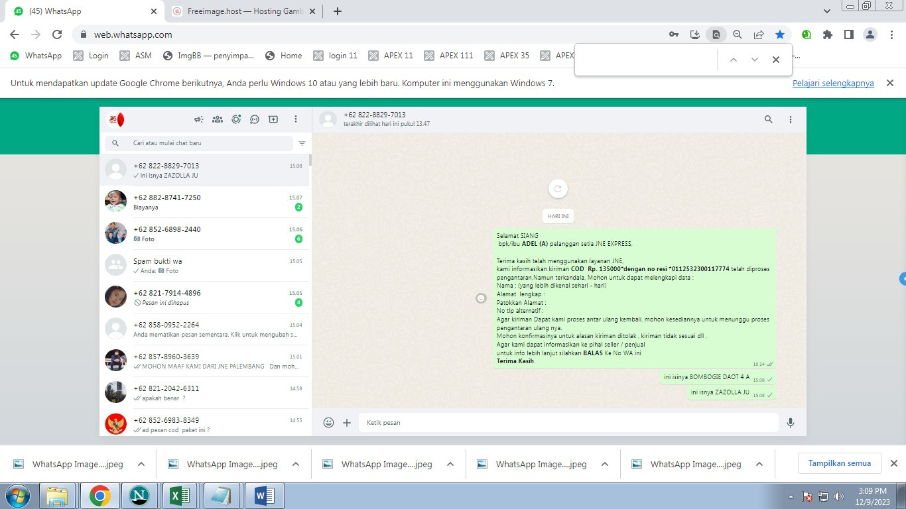Image resolution: width=906 pixels, height=509 pixels.
Task: Open chat with +62 821-2042-6311
Action: pyautogui.click(x=204, y=393)
